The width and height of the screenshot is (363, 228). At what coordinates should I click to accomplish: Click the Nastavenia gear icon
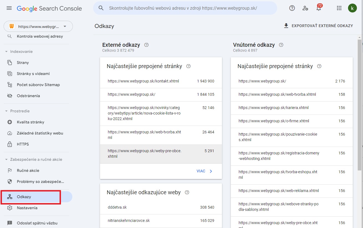click(10, 208)
